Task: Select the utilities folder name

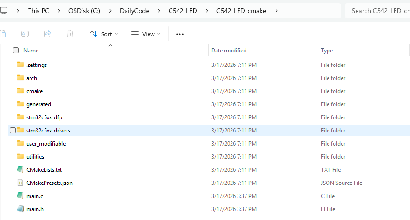Action: [x=35, y=157]
